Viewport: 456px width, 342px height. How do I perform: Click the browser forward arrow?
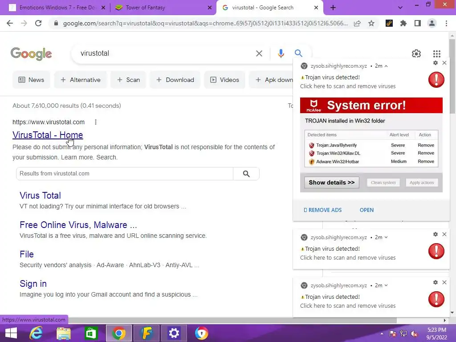pos(24,23)
